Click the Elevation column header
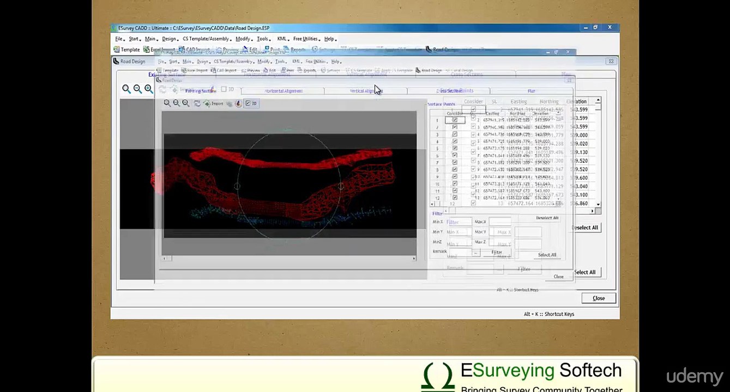 pos(577,101)
